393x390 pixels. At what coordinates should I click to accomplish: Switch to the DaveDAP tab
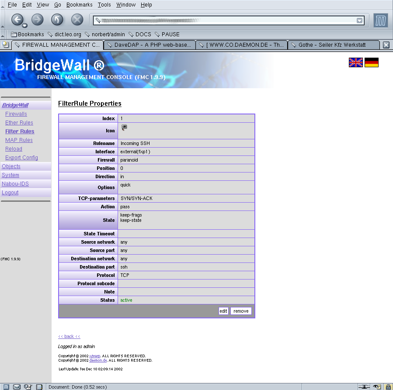pos(150,45)
